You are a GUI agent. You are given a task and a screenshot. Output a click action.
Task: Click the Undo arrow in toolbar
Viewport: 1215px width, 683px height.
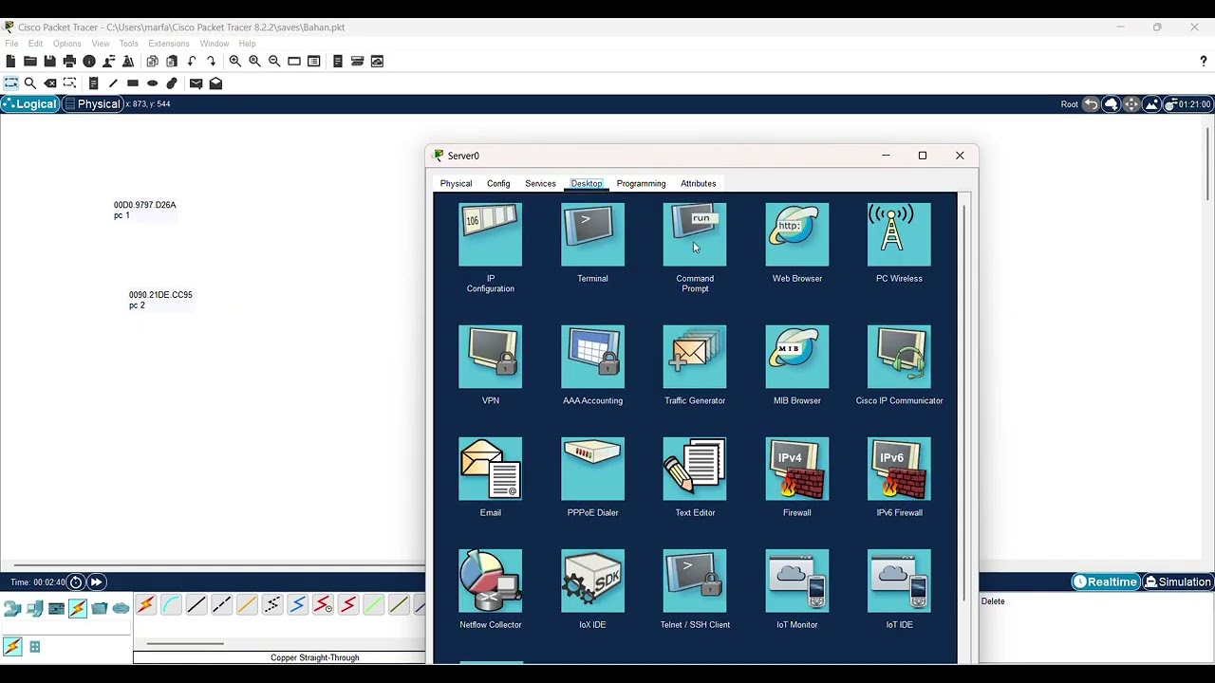192,61
